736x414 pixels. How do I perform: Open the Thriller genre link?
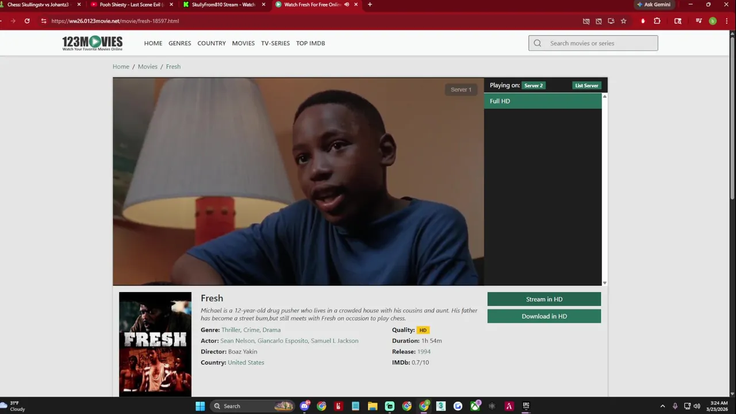coord(231,330)
